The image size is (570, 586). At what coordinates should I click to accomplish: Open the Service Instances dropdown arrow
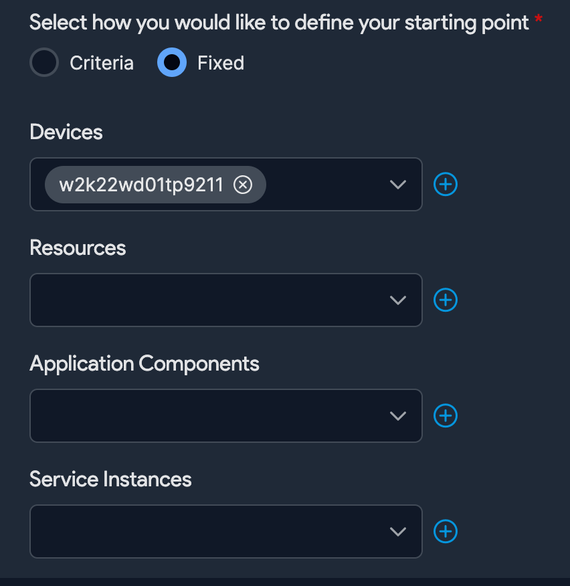pos(398,532)
